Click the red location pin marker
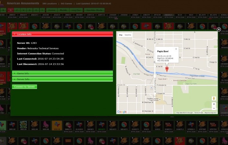Image resolution: width=228 pixels, height=145 pixels. [x=167, y=68]
